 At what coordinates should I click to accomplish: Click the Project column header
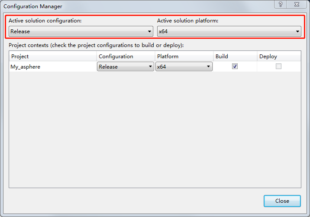click(53, 57)
